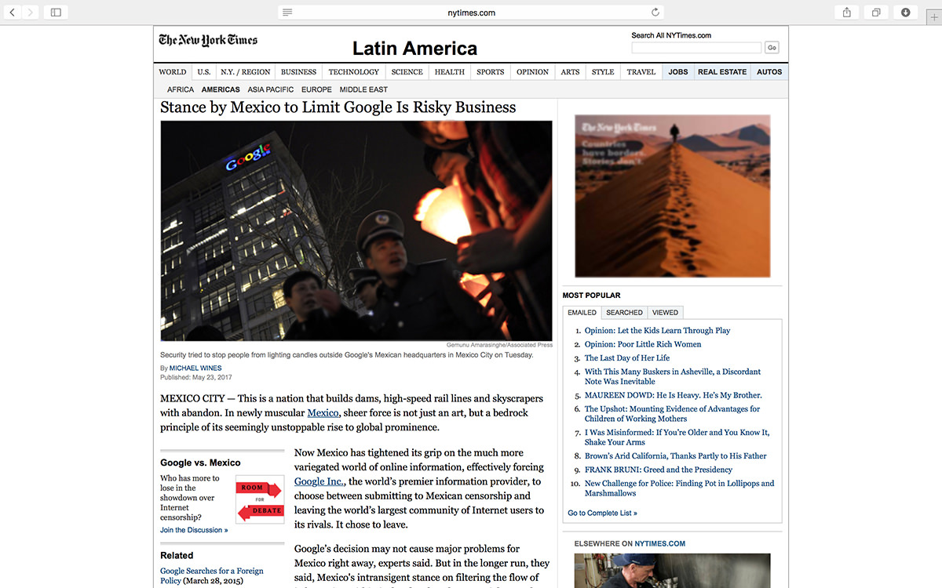Open author MICHAEL WINES link
Viewport: 942px width, 588px height.
point(195,368)
